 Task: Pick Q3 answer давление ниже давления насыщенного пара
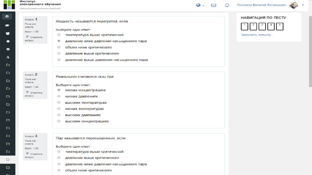(59, 164)
